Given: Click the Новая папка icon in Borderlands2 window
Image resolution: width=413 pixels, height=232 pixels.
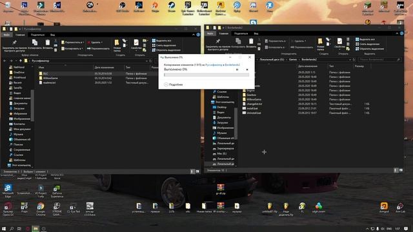Looking at the screenshot, I should (x=320, y=41).
